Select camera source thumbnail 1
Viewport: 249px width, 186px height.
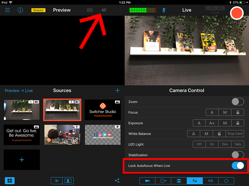22,110
